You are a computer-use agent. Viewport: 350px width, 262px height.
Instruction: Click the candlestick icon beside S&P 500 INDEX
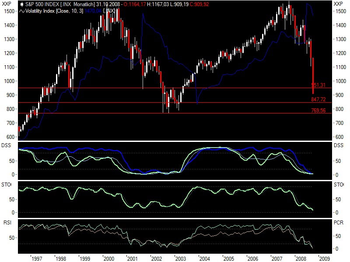pos(22,4)
